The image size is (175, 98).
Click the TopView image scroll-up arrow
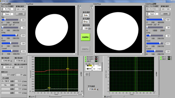coord(76,6)
